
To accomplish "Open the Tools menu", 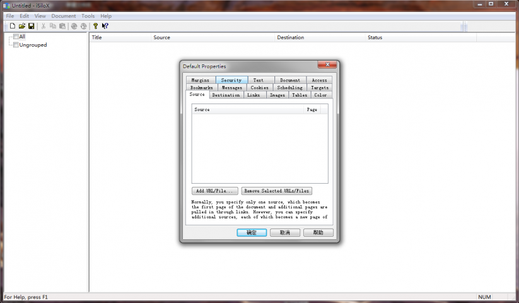I will [x=88, y=16].
